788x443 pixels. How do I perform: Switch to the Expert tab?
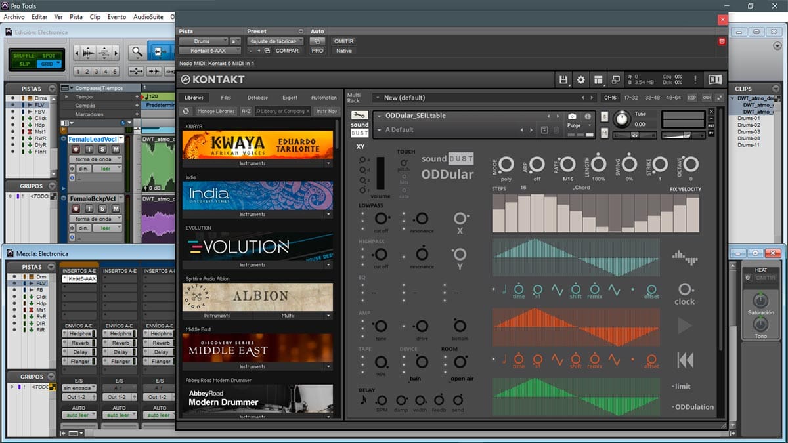coord(290,98)
